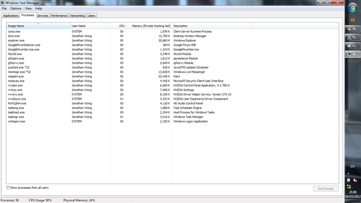Open the network tray icon
Image resolution: width=361 pixels, height=203 pixels.
point(349,187)
